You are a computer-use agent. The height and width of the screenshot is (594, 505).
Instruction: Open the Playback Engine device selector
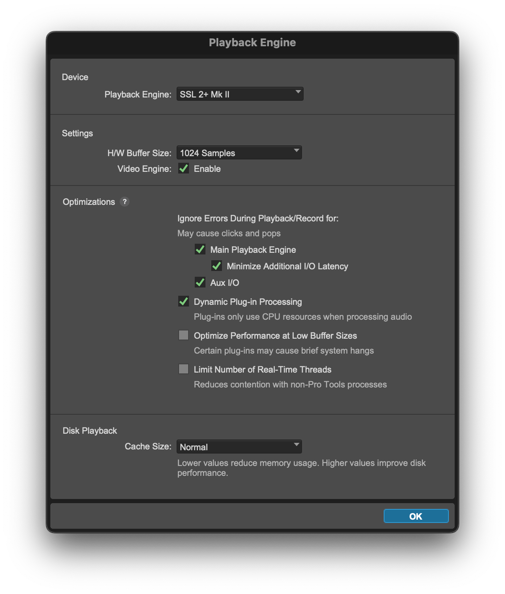(239, 94)
